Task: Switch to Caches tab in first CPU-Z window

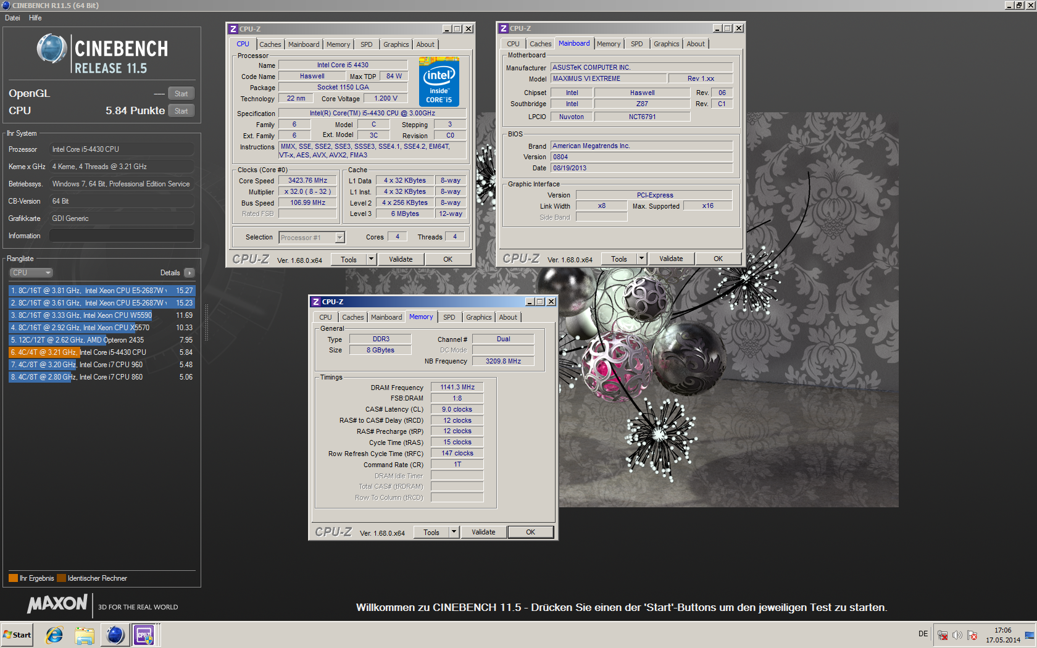Action: pos(270,44)
